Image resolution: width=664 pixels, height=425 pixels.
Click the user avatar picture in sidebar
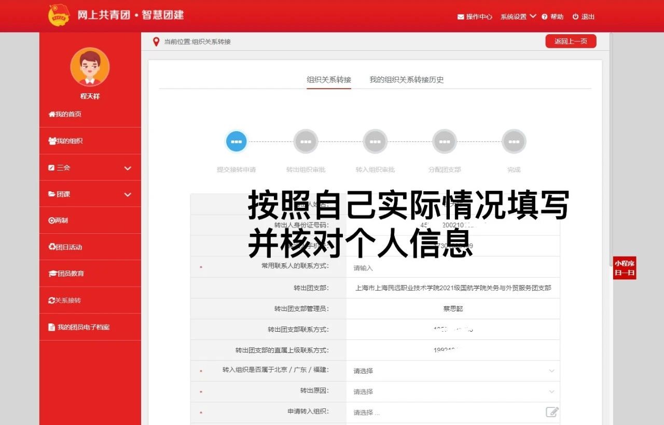coord(90,67)
